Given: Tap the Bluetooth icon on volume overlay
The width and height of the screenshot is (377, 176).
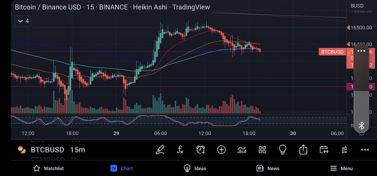Looking at the screenshot, I should (361, 126).
